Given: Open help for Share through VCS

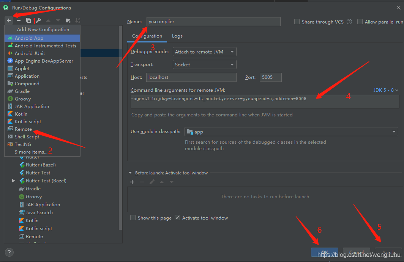Looking at the screenshot, I should point(349,22).
